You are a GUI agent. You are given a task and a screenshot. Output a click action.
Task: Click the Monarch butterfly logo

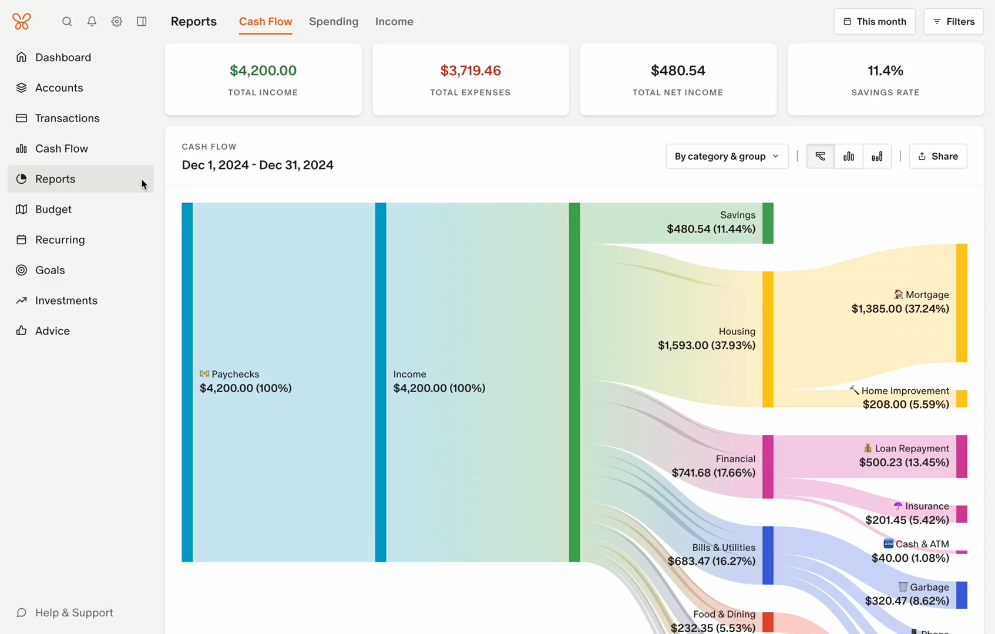coord(22,22)
